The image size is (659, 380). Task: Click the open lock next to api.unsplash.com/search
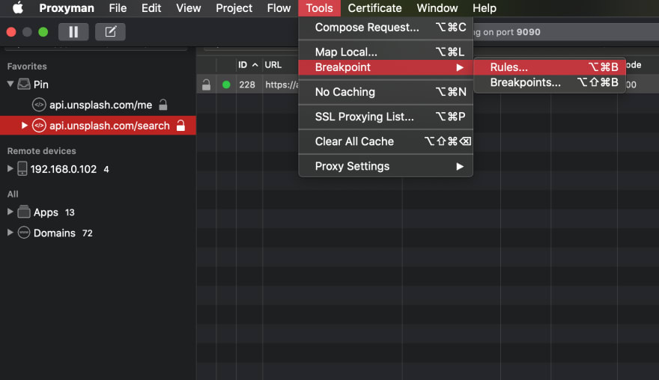pos(180,125)
